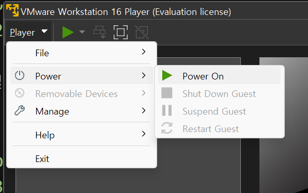This screenshot has width=308, height=193.
Task: Click Suspend Guest entry
Action: click(220, 111)
